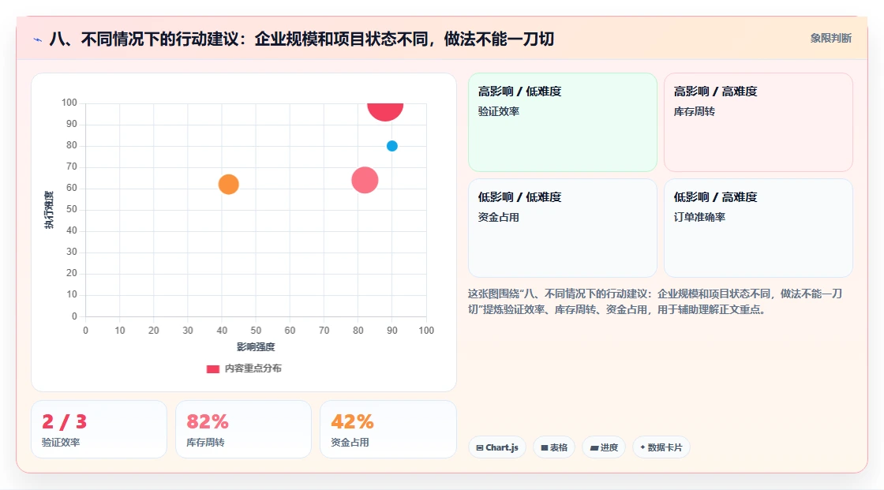Screen dimensions: 884x490
Task: Click the slide title 八、不同情况下的行动建议
Action: coord(302,39)
